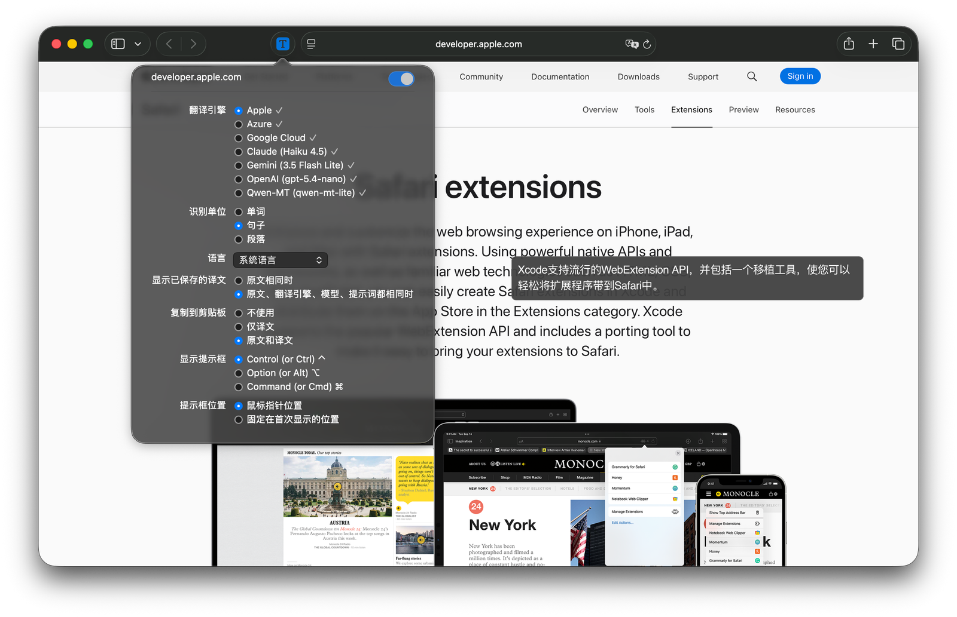Select 仅译文 for clipboard copying
This screenshot has width=957, height=617.
coord(239,327)
